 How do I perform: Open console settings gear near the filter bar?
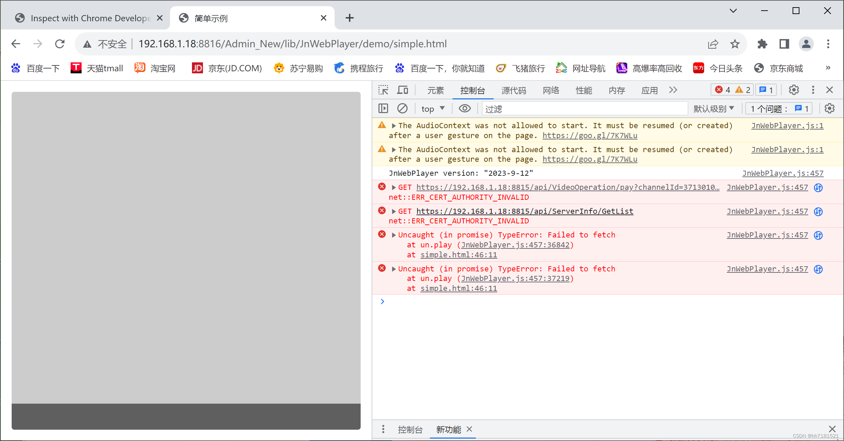(829, 108)
